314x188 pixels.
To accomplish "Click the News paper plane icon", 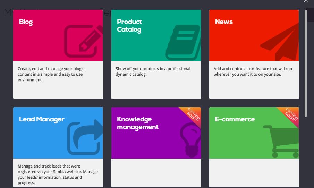I will click(x=279, y=42).
